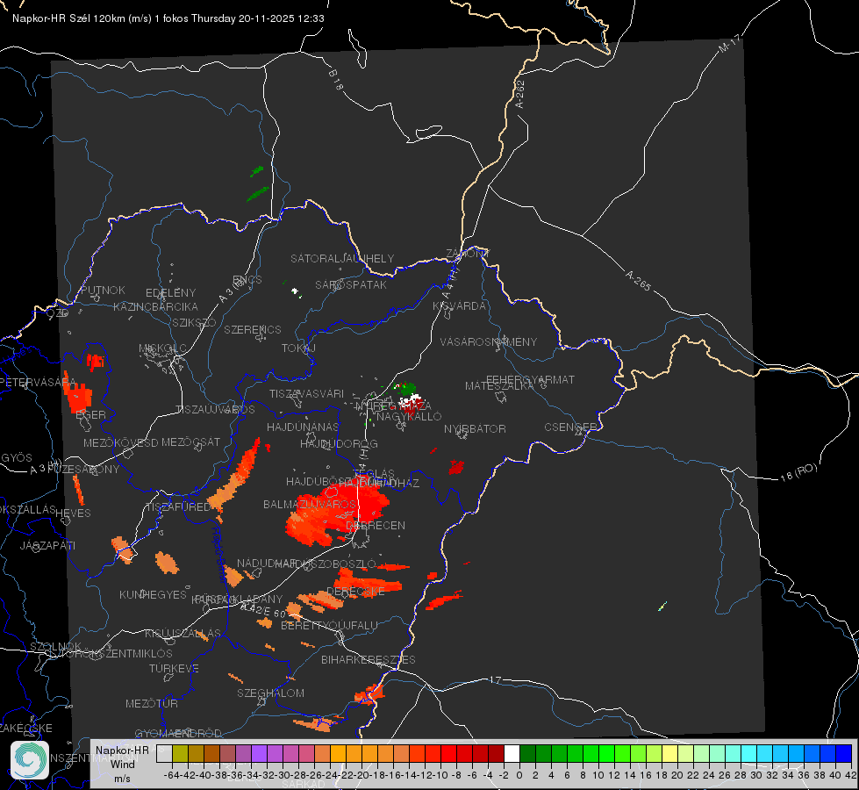Screen dimensions: 859x790
Task: Click the radar title with date 20-11-2025 12:33
Action: [x=168, y=18]
